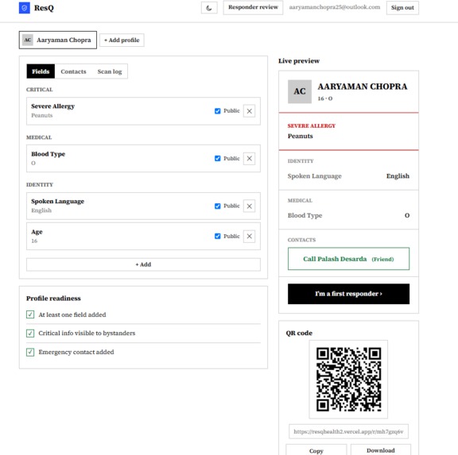Click Profile readiness heading
This screenshot has height=455, width=458.
(53, 299)
